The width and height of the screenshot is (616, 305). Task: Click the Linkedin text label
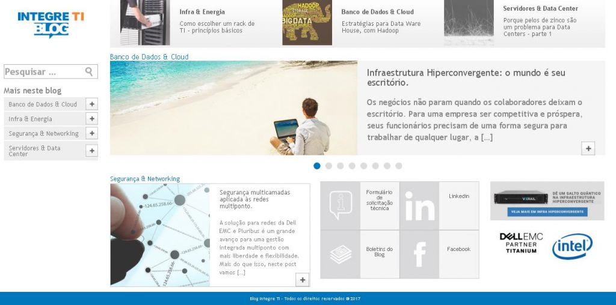459,196
